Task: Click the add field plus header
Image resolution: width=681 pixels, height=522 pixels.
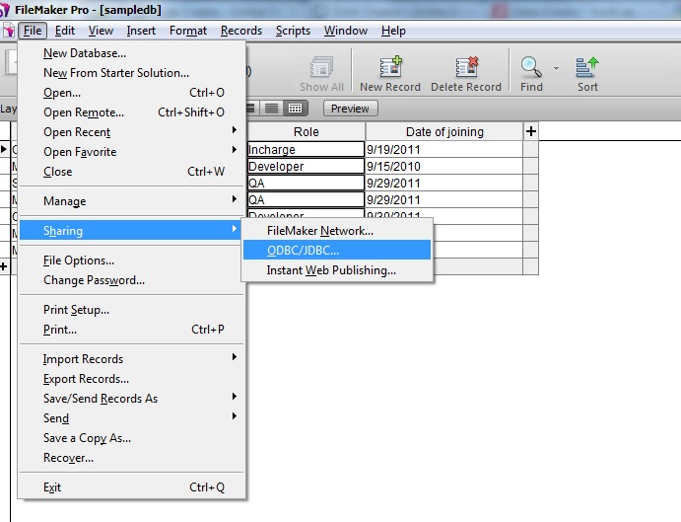Action: click(x=531, y=131)
